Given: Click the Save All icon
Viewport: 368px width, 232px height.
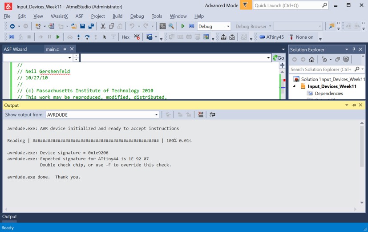Looking at the screenshot, I should pos(91,26).
